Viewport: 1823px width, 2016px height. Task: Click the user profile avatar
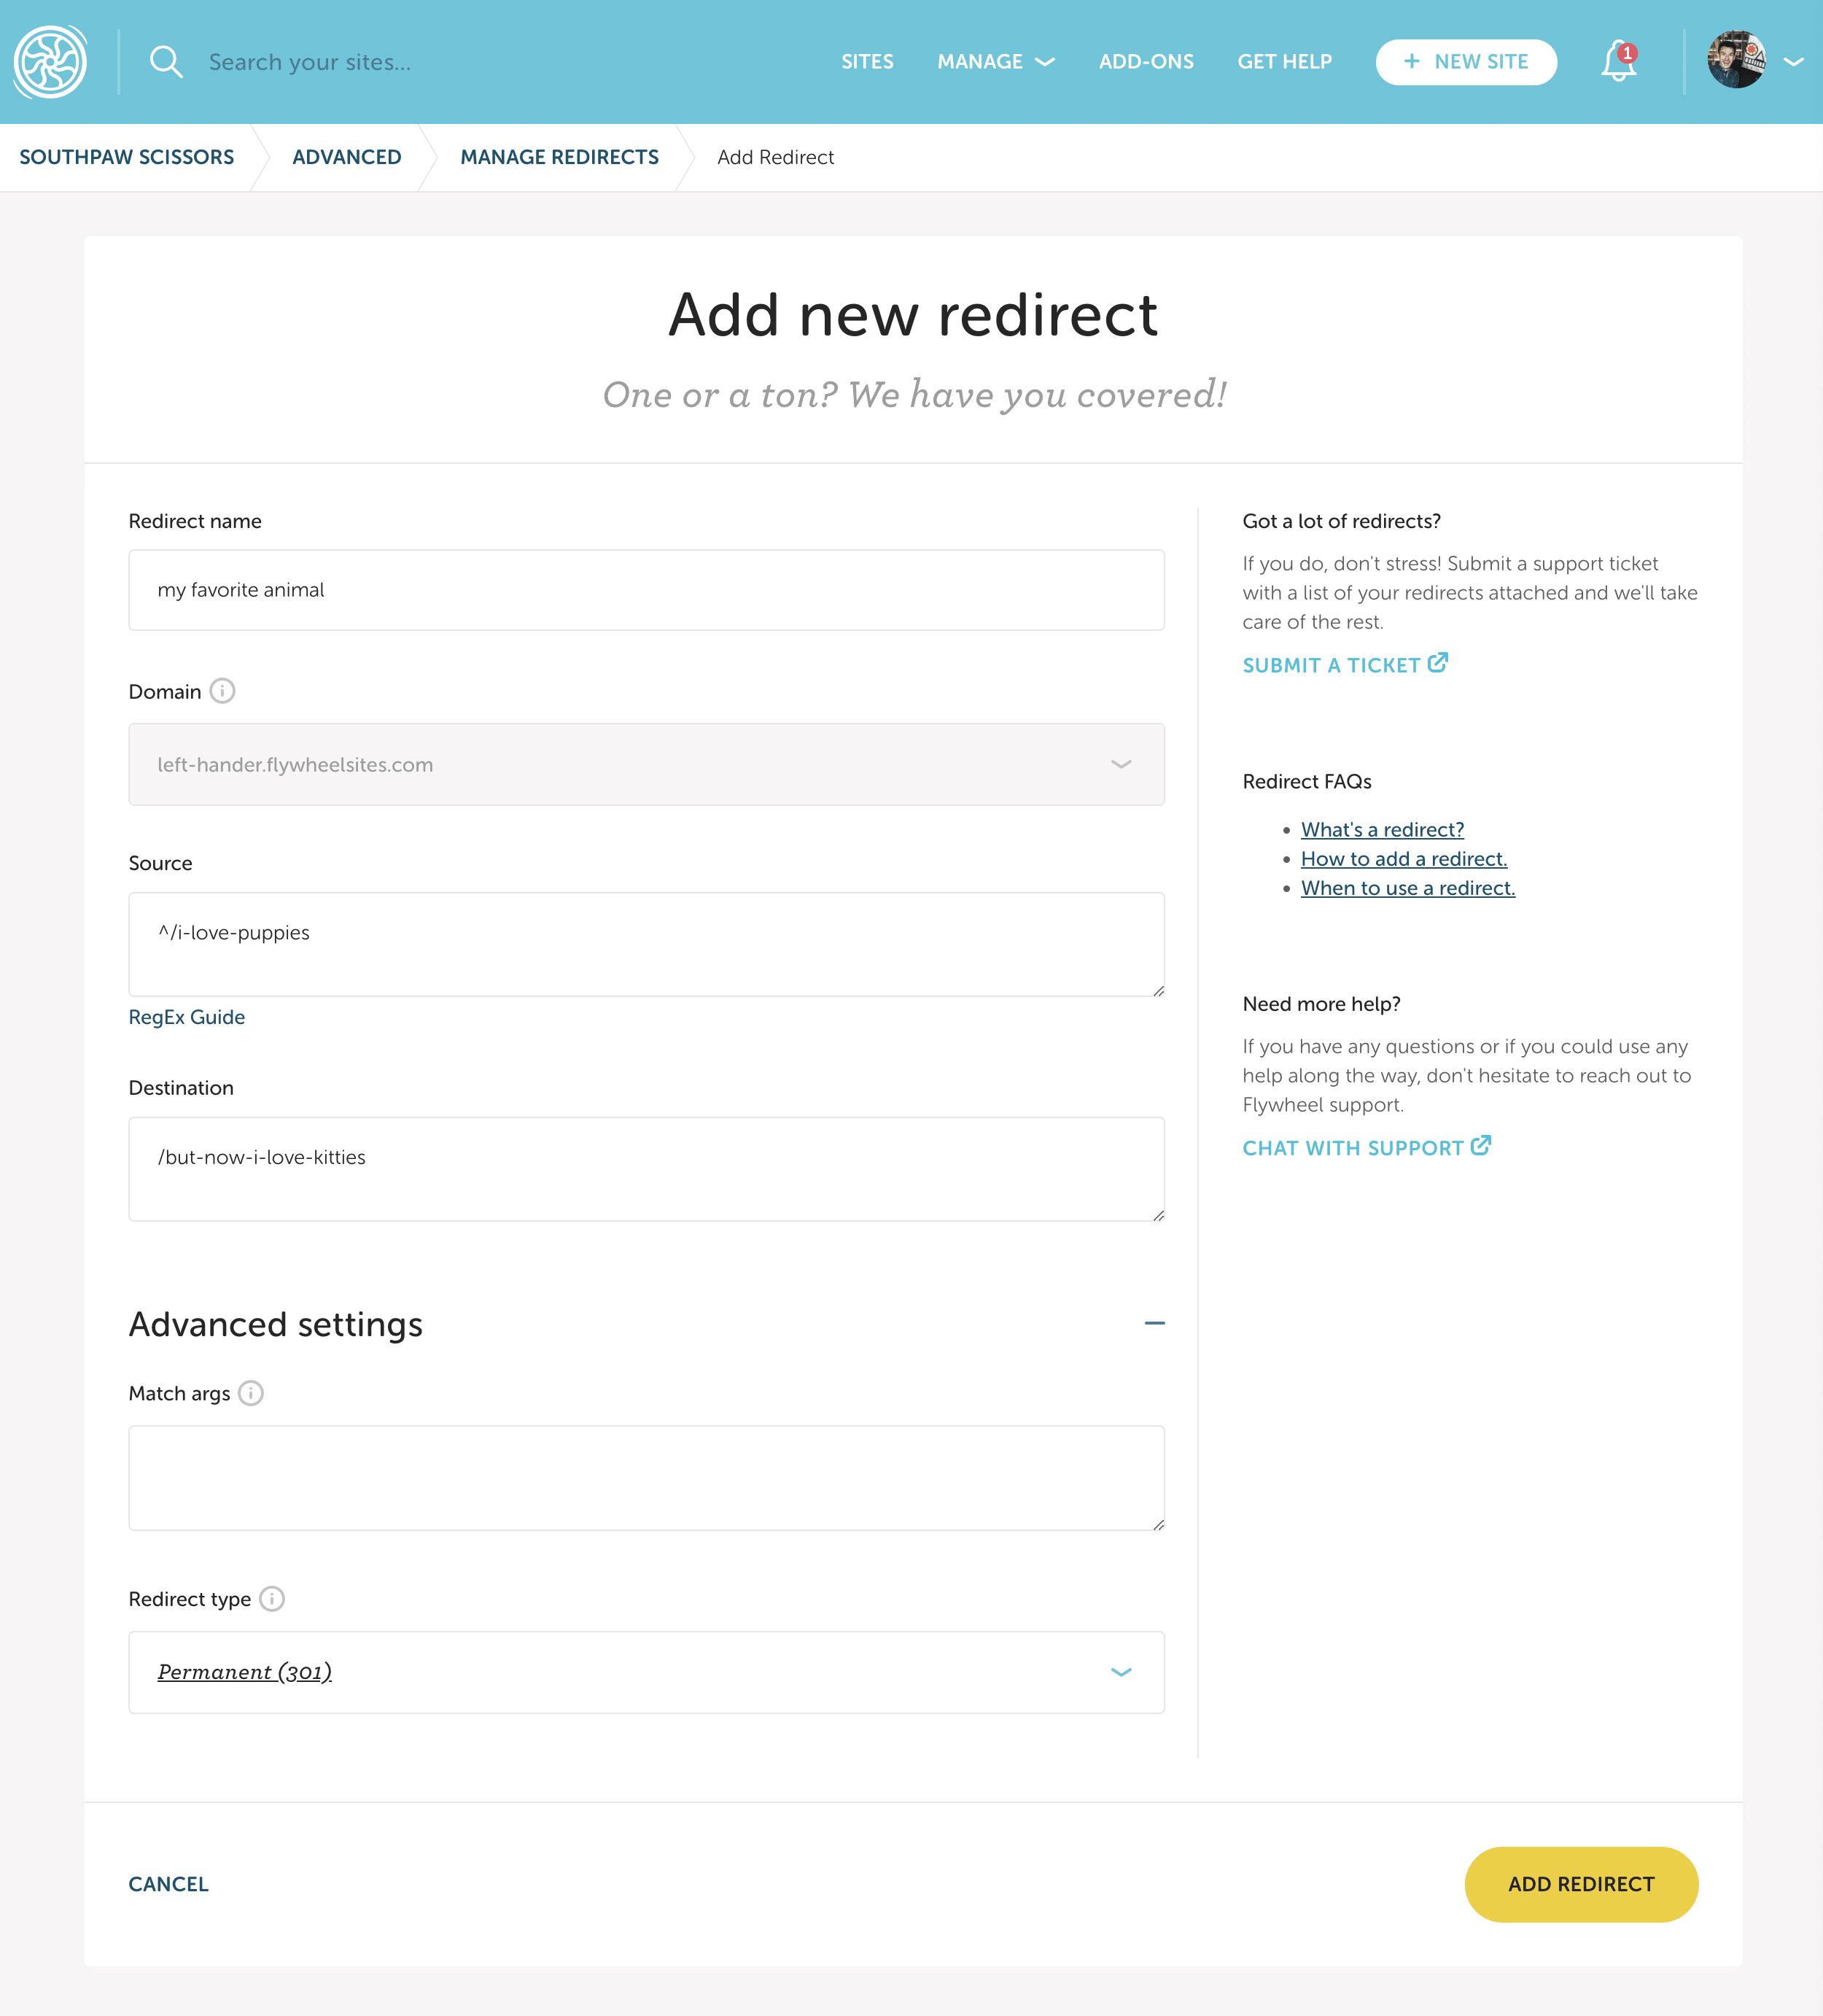[x=1735, y=61]
